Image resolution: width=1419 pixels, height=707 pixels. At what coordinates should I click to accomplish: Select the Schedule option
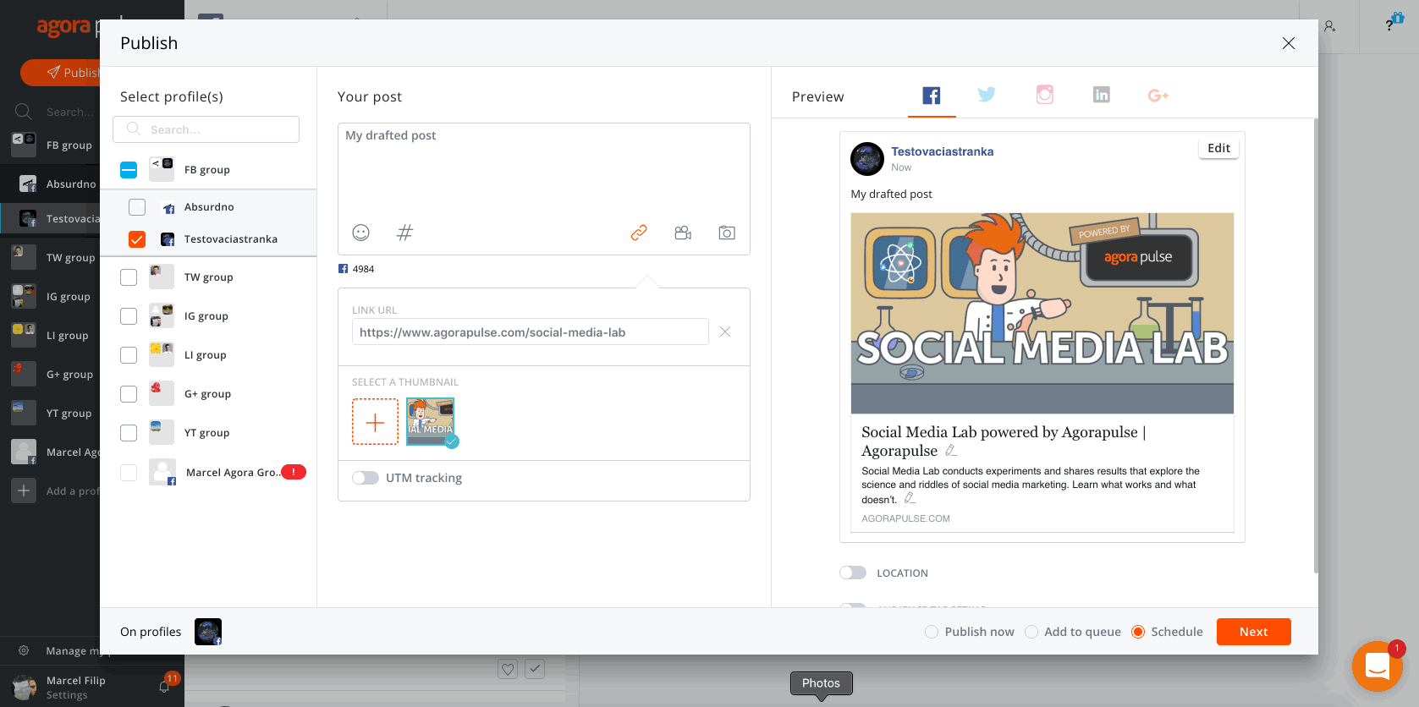1138,632
